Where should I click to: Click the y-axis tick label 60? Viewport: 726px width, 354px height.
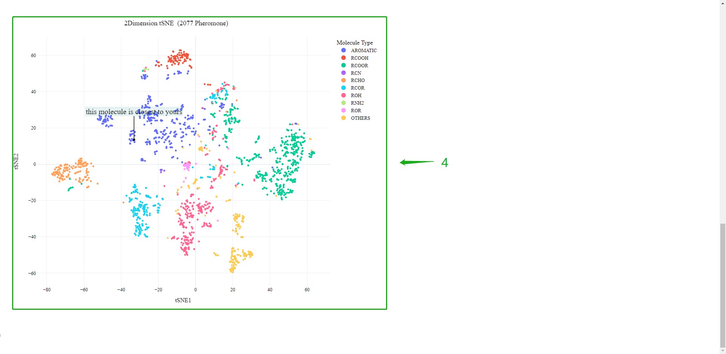click(x=33, y=56)
